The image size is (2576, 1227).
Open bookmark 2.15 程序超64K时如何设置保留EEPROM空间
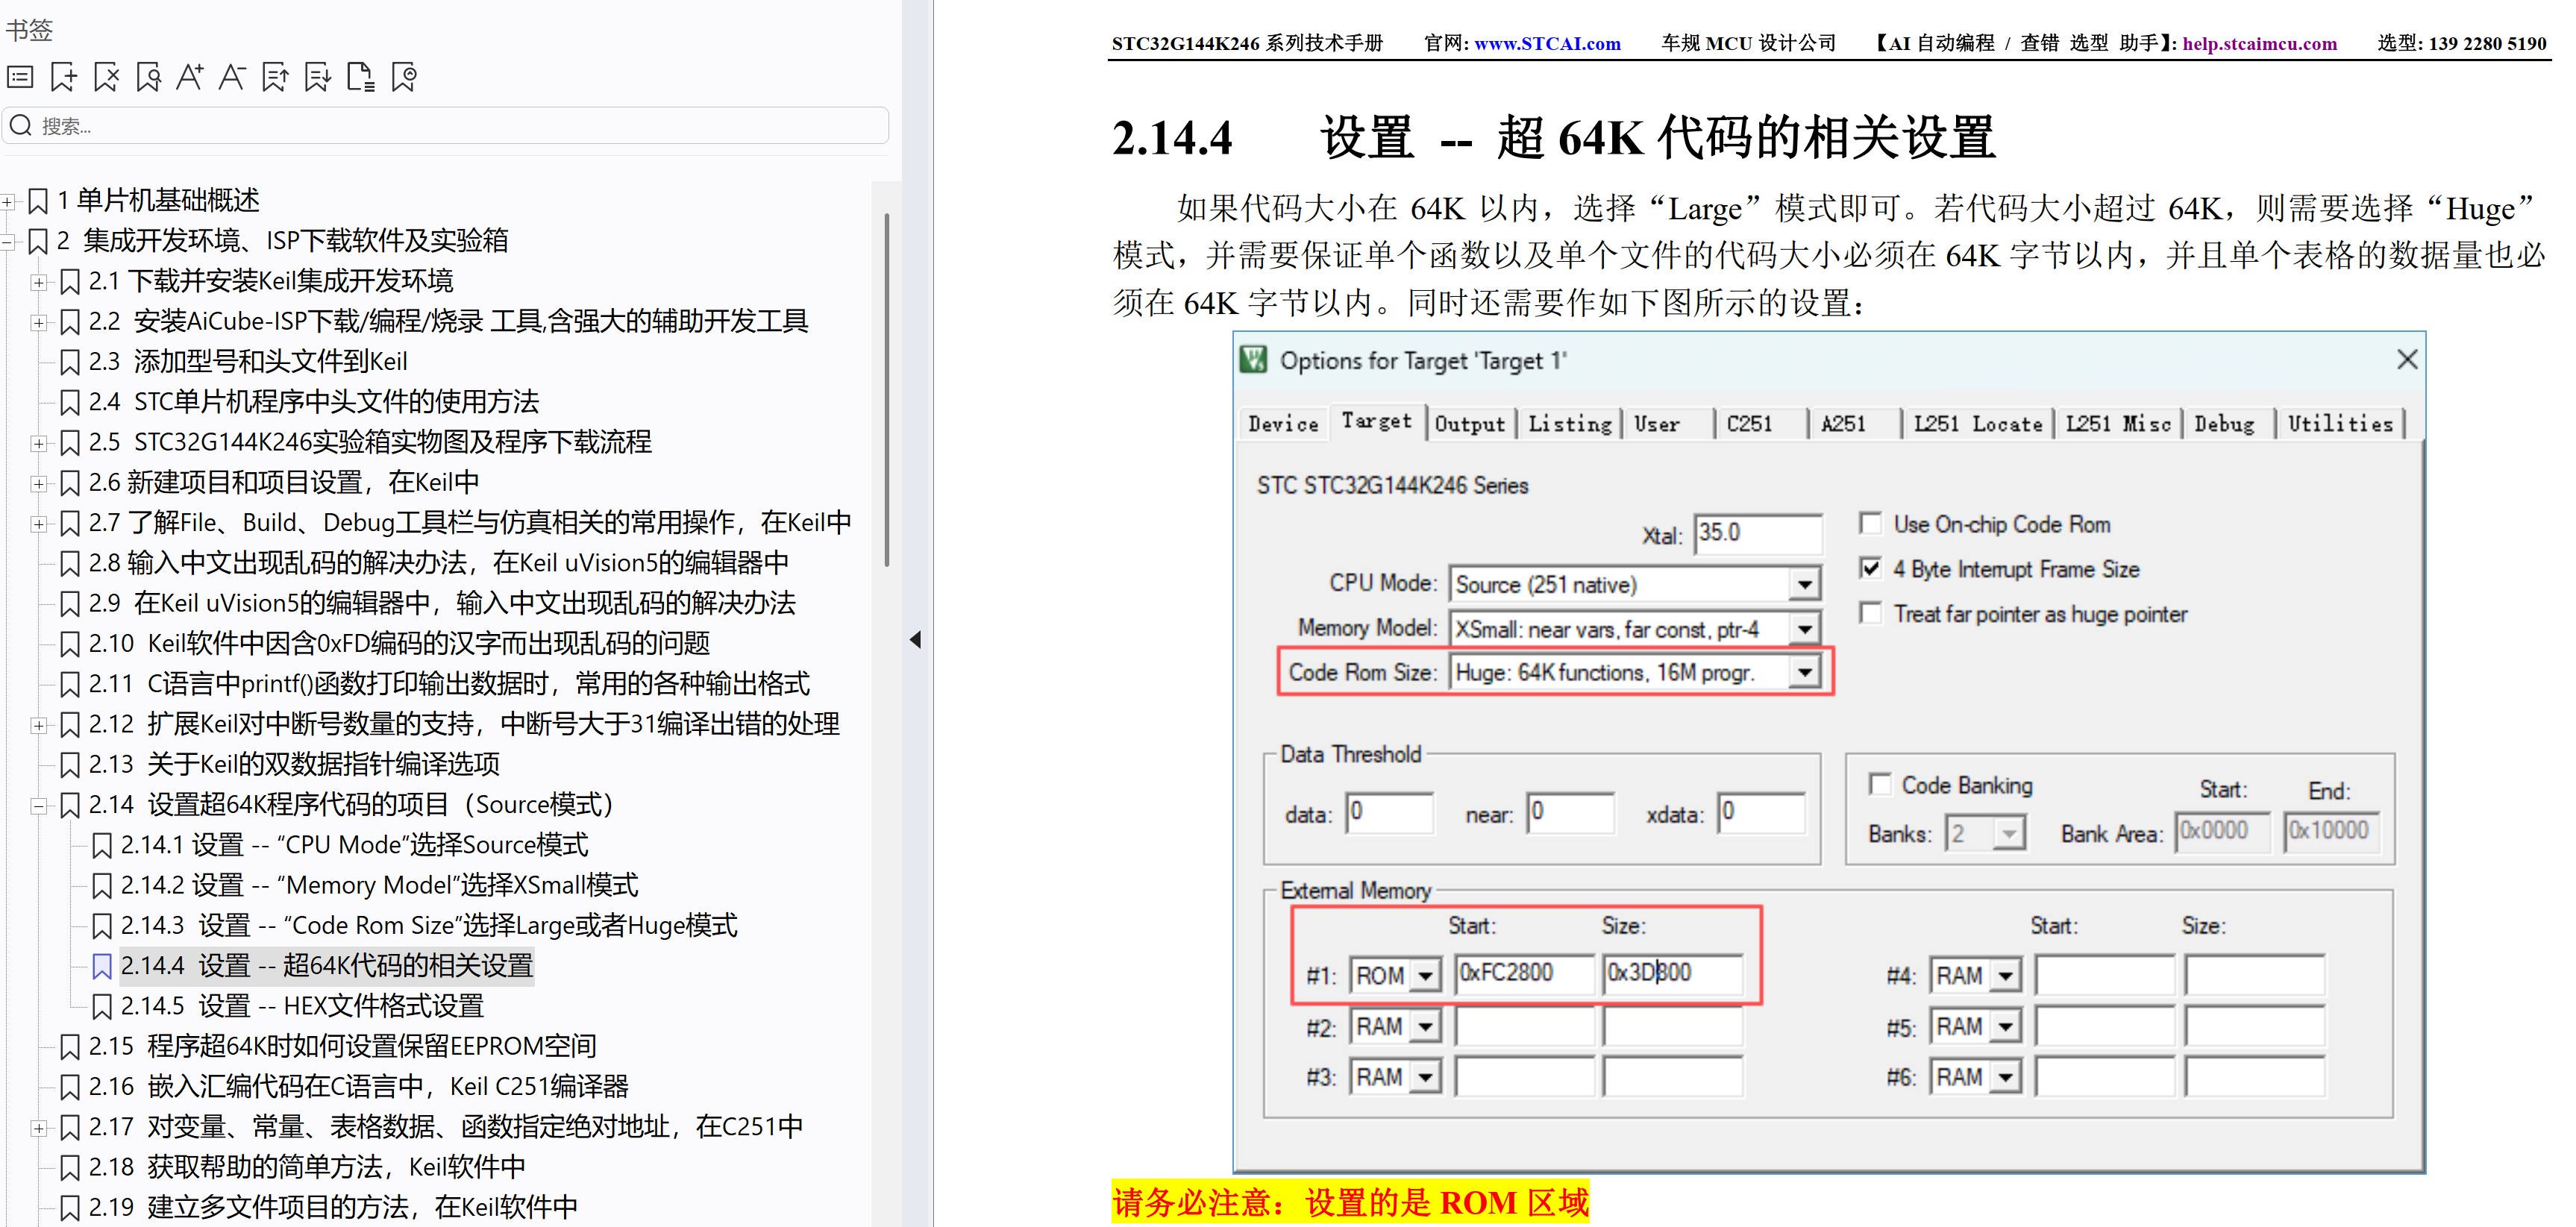[342, 1047]
